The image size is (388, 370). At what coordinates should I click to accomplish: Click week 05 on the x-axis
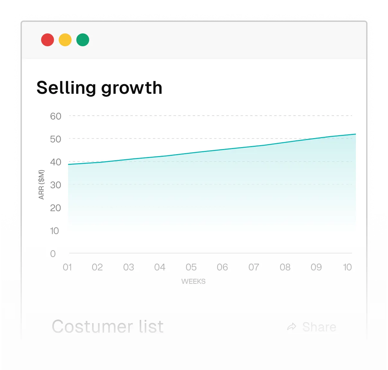point(191,267)
